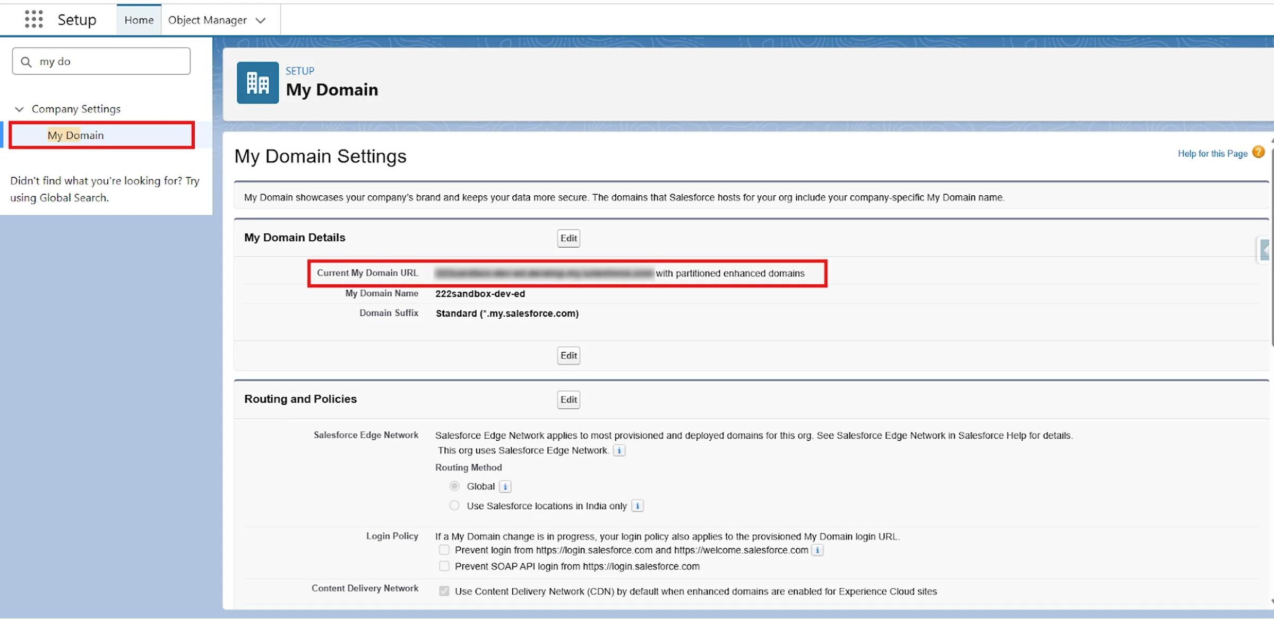Viewport: 1274px width, 619px height.
Task: Click Edit button in My Domain Details header
Action: [569, 238]
